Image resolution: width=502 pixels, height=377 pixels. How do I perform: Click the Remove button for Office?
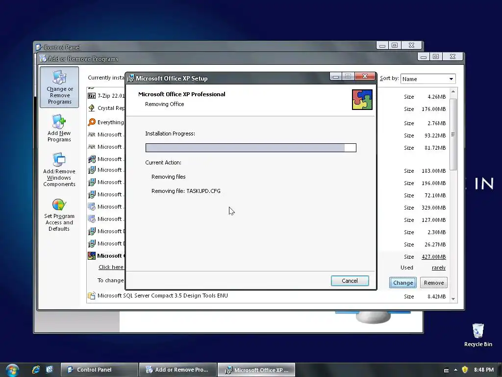[434, 283]
